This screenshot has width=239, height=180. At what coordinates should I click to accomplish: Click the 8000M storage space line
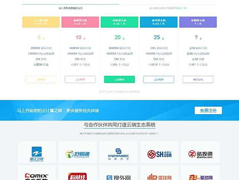coord(119,48)
